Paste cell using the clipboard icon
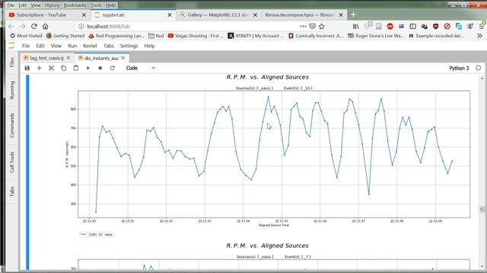 [75, 68]
